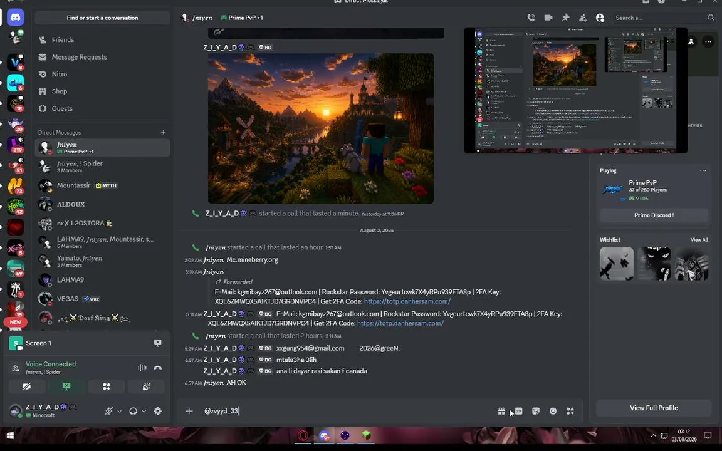722x451 pixels.
Task: Click the Minecraft sunset image
Action: (320, 128)
